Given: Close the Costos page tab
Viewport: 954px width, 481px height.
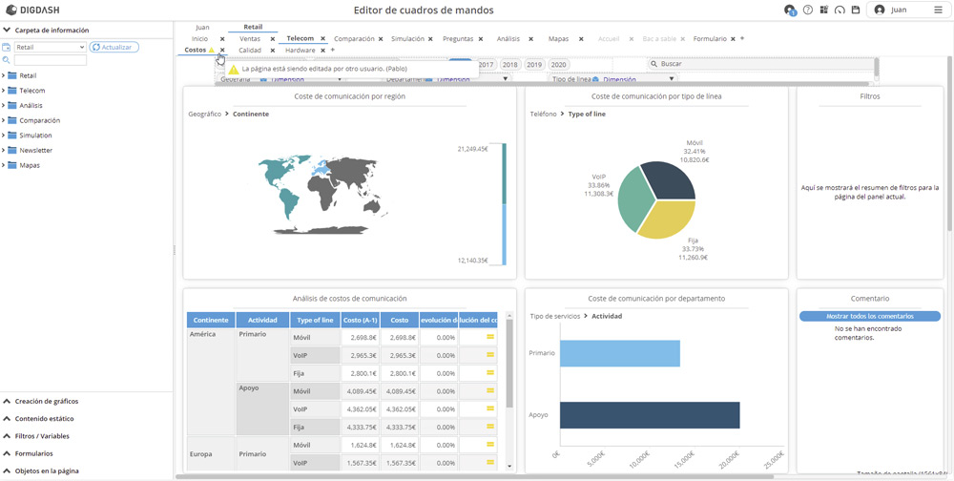Looking at the screenshot, I should (x=222, y=50).
